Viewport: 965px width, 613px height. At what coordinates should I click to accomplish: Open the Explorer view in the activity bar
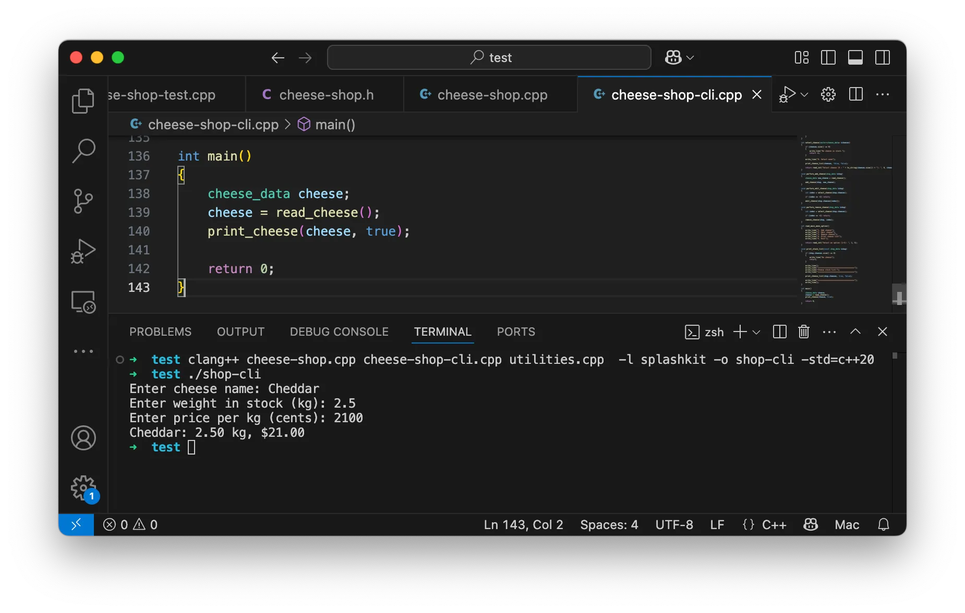coord(83,101)
